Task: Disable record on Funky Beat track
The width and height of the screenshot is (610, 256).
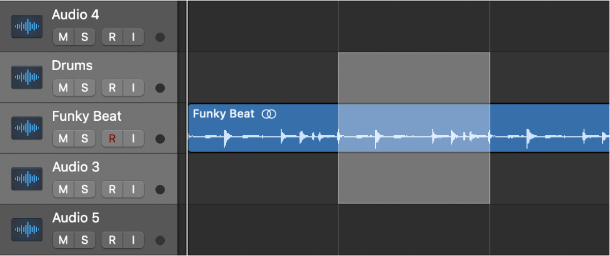Action: click(x=112, y=139)
